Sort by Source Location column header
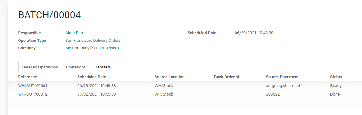Screen dimensions: 362x115 (x=169, y=77)
